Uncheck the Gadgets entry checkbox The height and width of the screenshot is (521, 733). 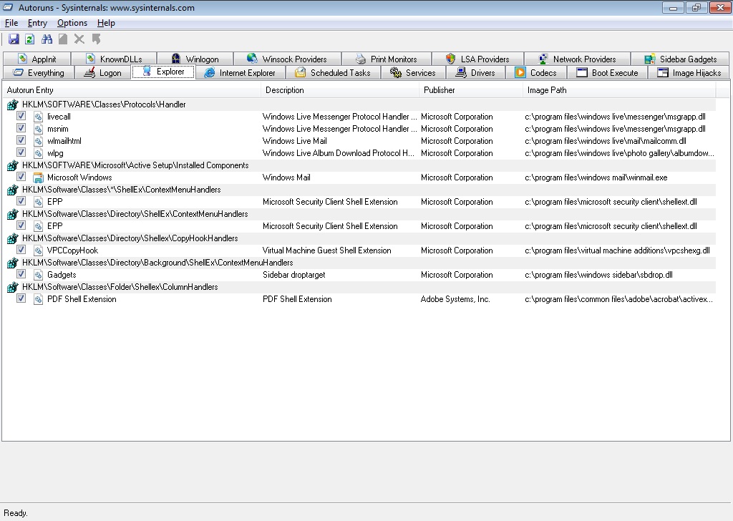pos(21,274)
